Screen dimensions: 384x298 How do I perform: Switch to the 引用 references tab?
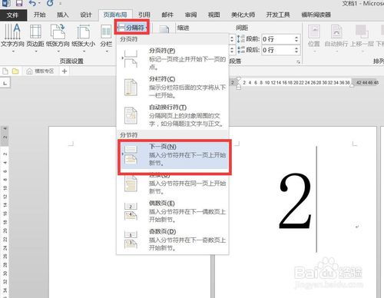144,15
